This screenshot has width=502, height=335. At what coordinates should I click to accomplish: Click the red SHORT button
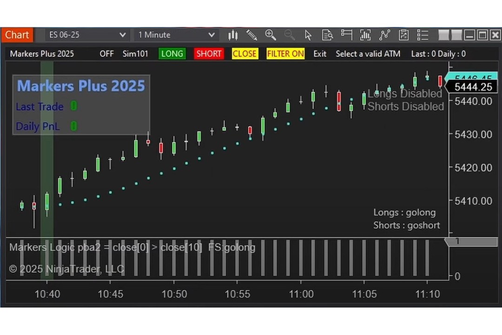209,54
